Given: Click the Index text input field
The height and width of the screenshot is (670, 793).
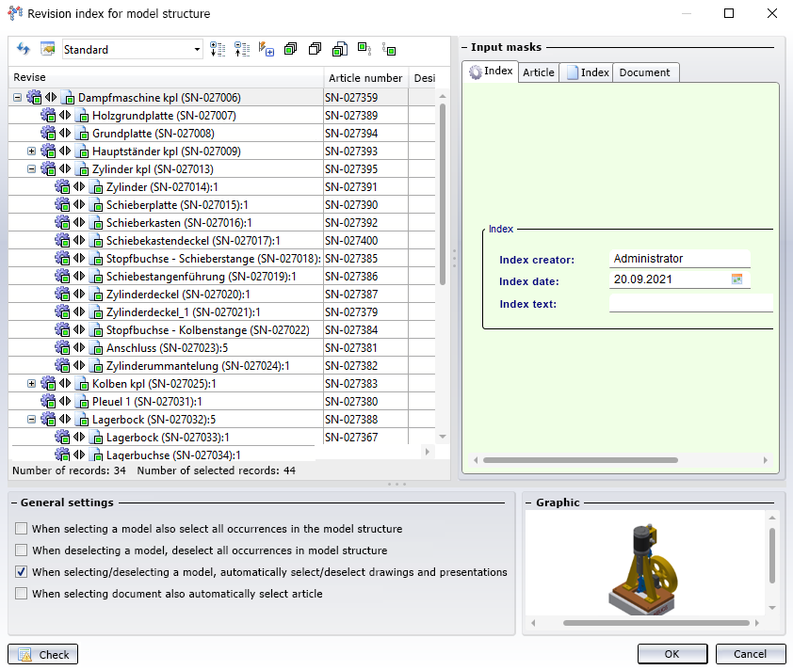Looking at the screenshot, I should pos(690,304).
